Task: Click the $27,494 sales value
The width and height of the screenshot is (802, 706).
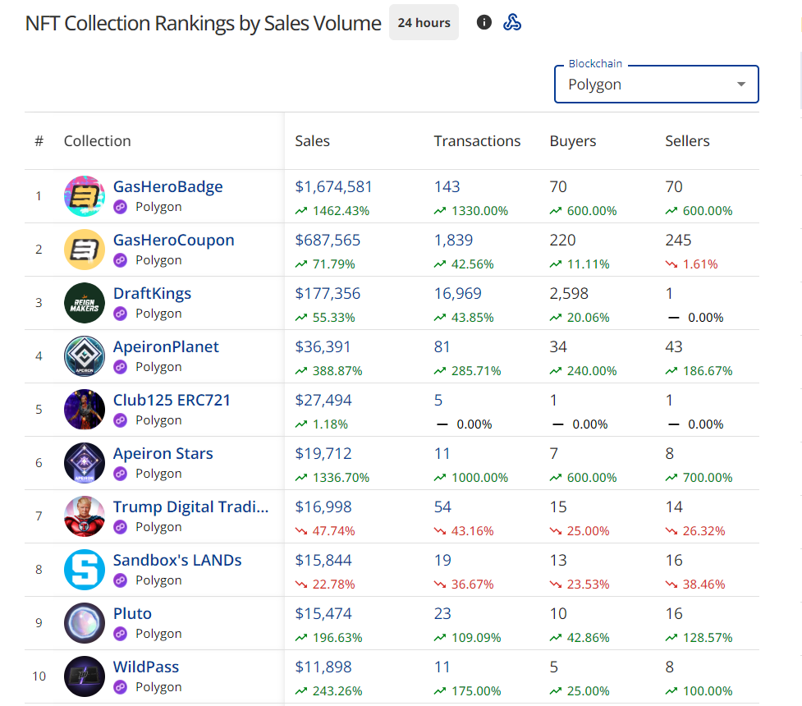Action: coord(323,400)
